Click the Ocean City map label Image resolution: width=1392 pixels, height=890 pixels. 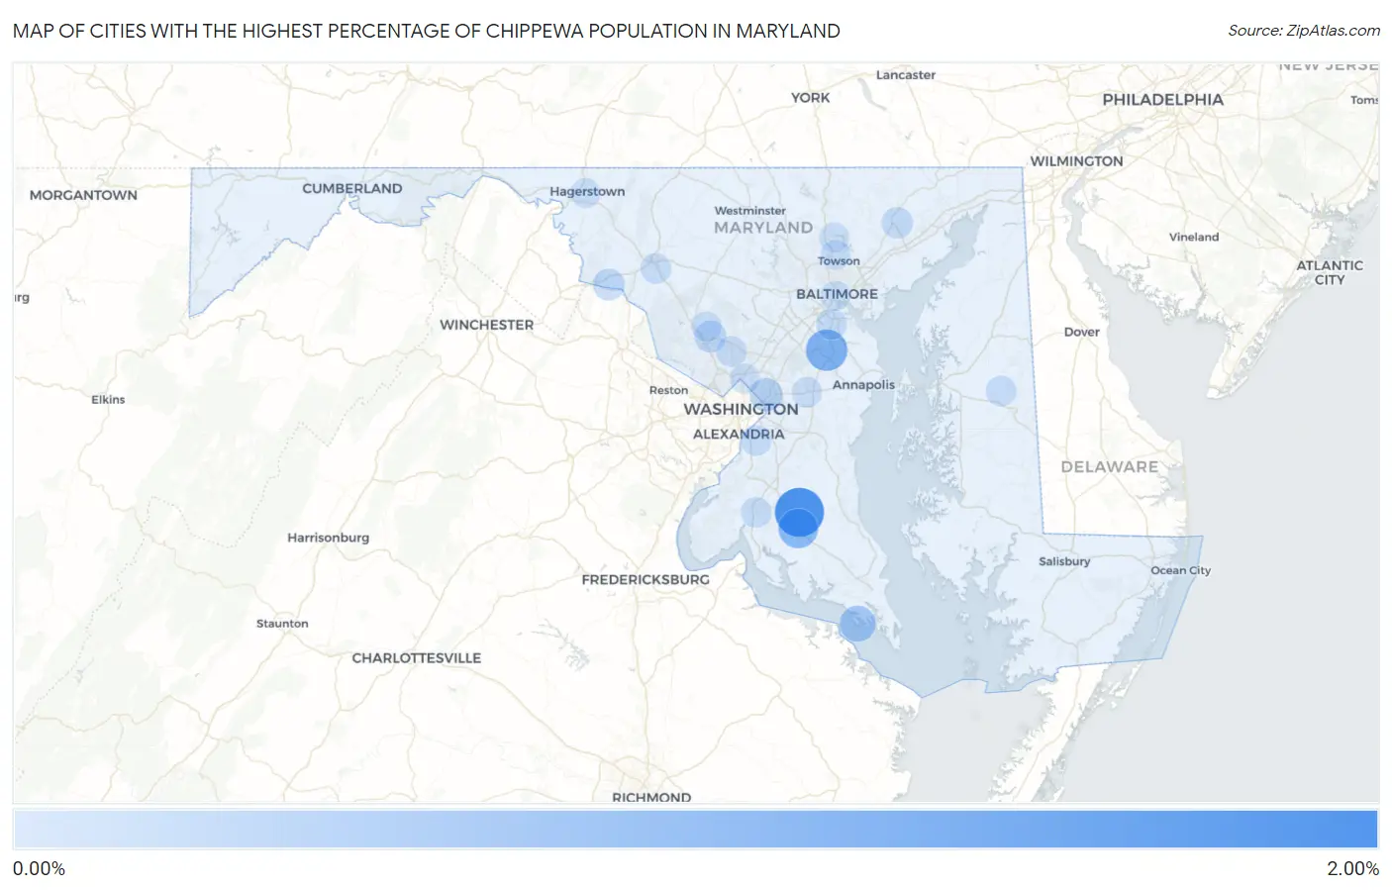pyautogui.click(x=1180, y=570)
